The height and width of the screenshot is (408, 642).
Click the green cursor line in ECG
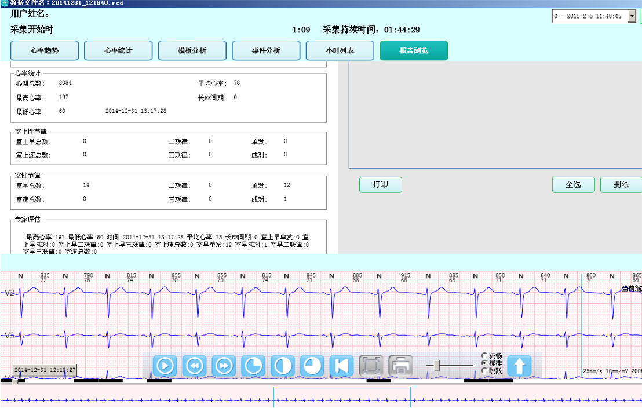(581, 326)
